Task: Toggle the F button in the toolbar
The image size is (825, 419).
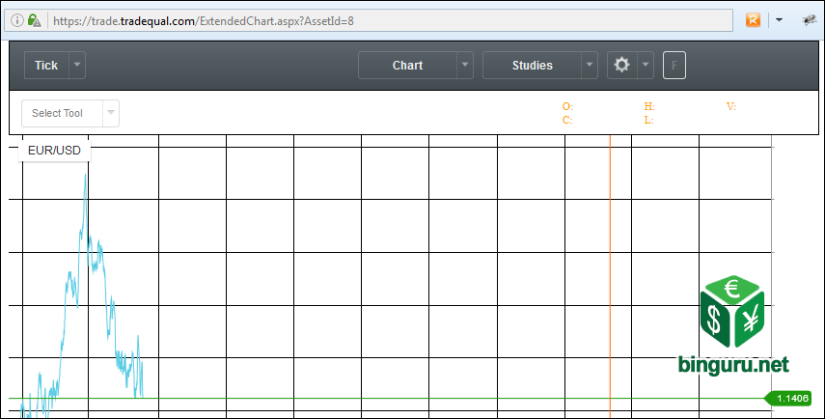Action: [x=674, y=66]
